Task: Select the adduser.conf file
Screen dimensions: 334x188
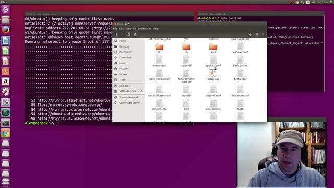Action: pos(240,48)
